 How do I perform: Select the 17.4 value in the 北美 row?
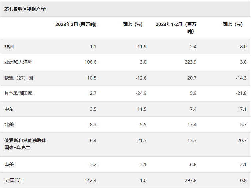(x=192, y=124)
